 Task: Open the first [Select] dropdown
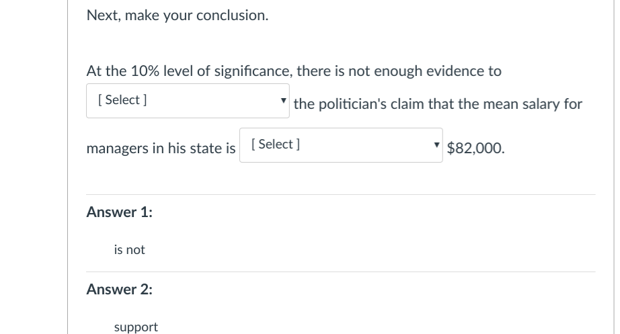pyautogui.click(x=188, y=101)
